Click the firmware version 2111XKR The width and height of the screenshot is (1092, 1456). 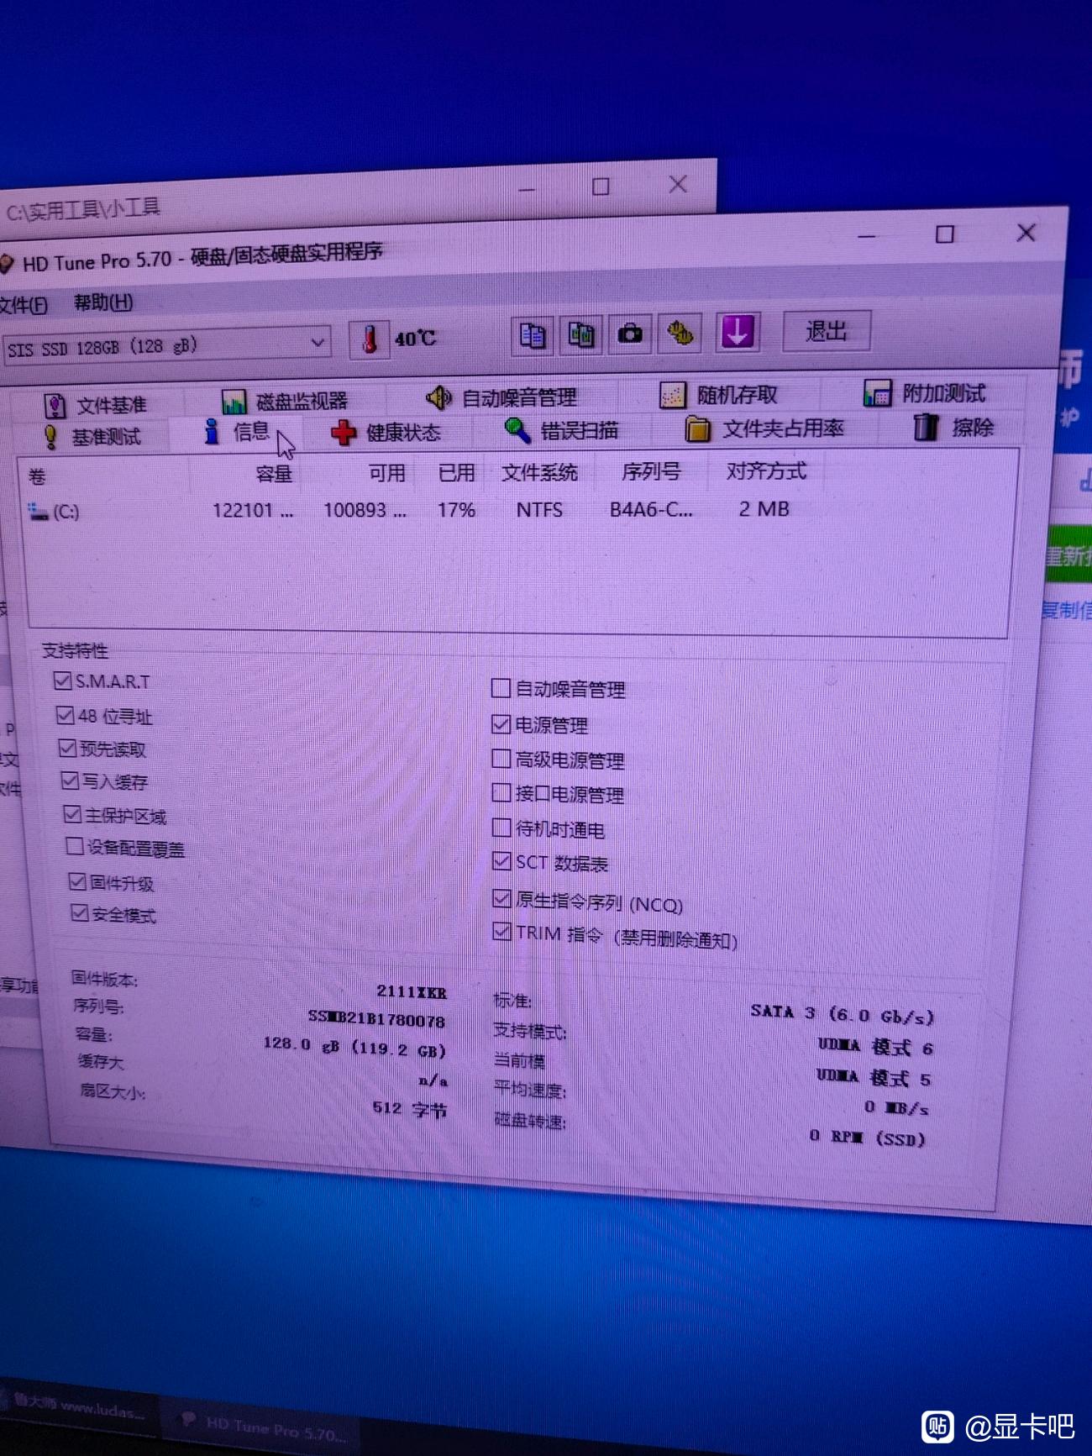pos(412,992)
